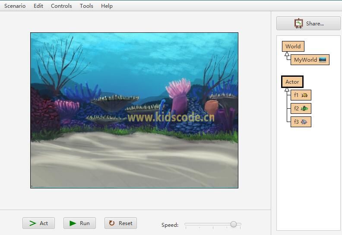Open the Scenario menu

pyautogui.click(x=15, y=6)
